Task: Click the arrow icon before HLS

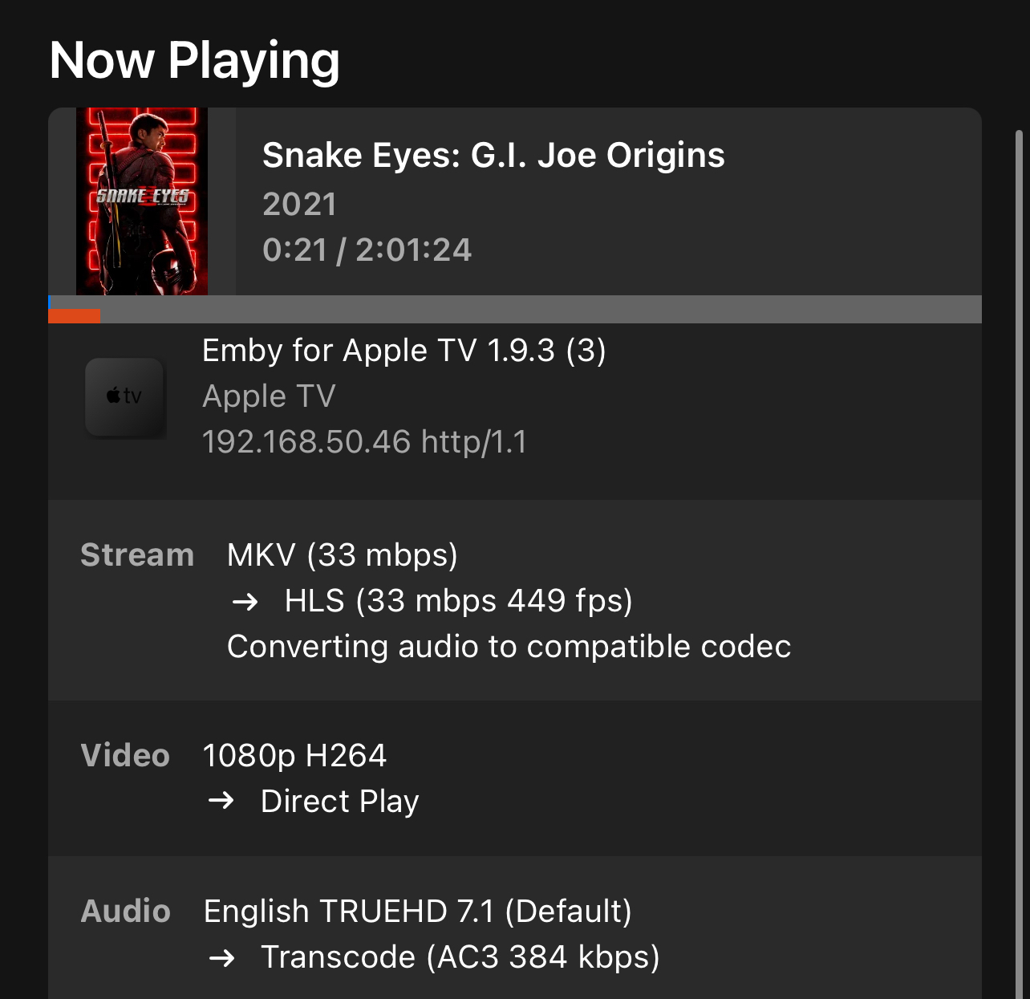Action: 245,601
